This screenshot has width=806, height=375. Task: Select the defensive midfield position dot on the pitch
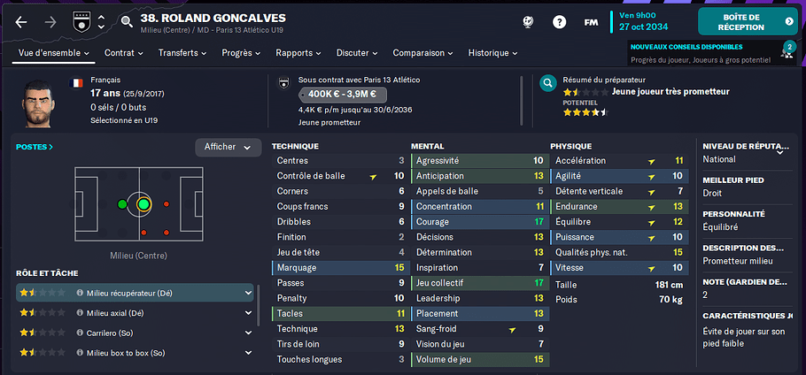click(122, 204)
